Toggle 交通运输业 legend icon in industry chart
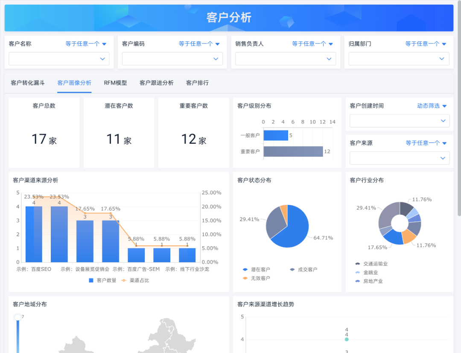461x353 pixels. (x=357, y=264)
